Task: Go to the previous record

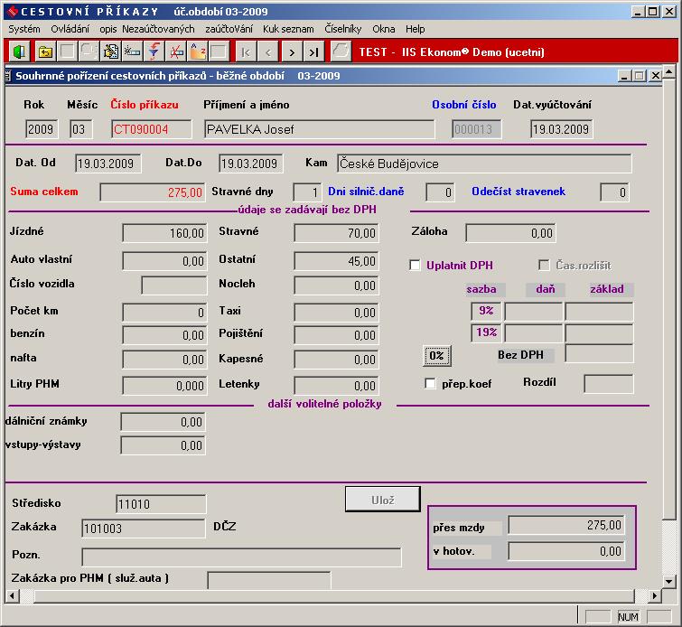Action: [268, 51]
